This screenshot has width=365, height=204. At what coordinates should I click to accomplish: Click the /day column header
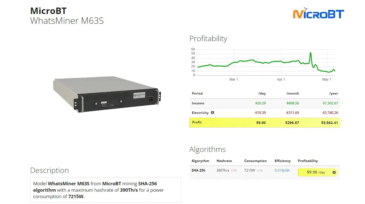click(262, 93)
